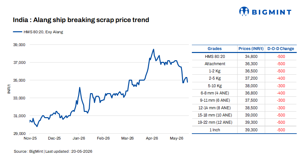
Task: Click the D-O-D Change column header
Action: coord(281,49)
